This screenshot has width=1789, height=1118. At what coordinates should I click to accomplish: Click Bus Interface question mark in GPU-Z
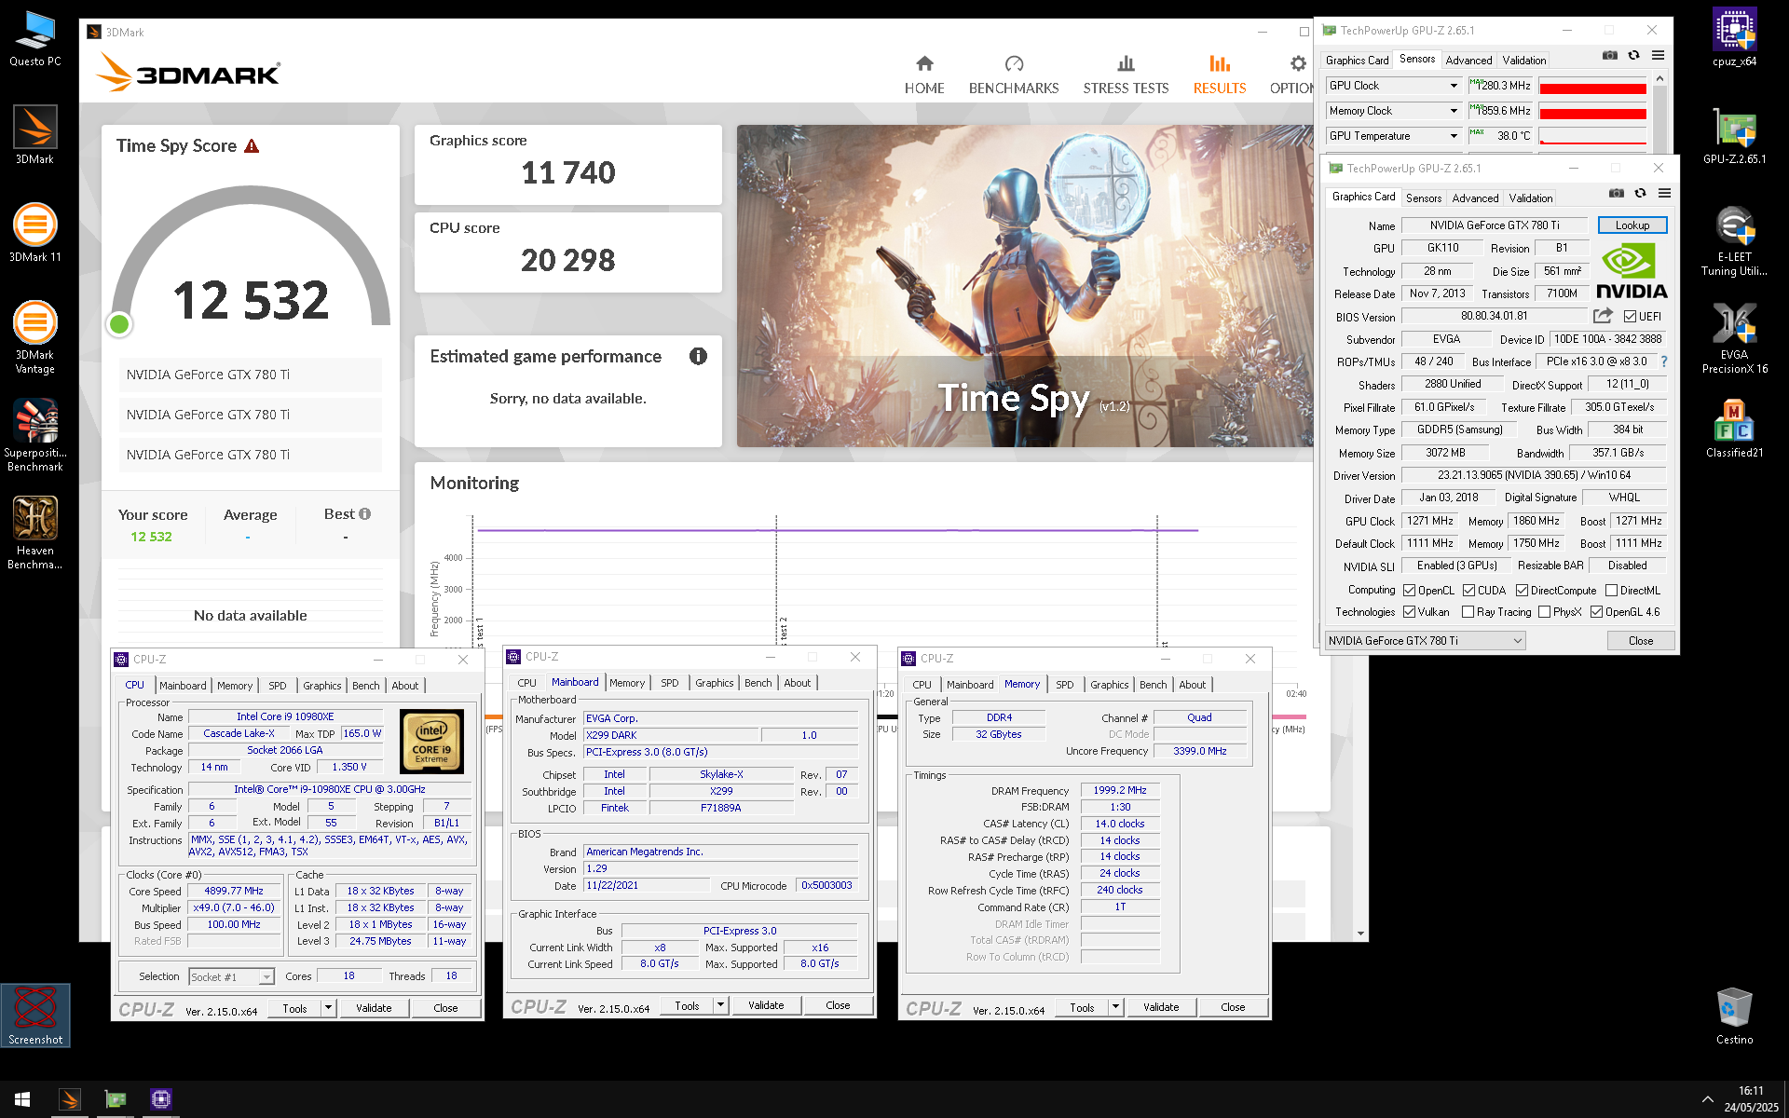(1664, 361)
